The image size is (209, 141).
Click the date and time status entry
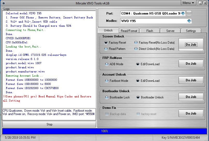click(20, 138)
